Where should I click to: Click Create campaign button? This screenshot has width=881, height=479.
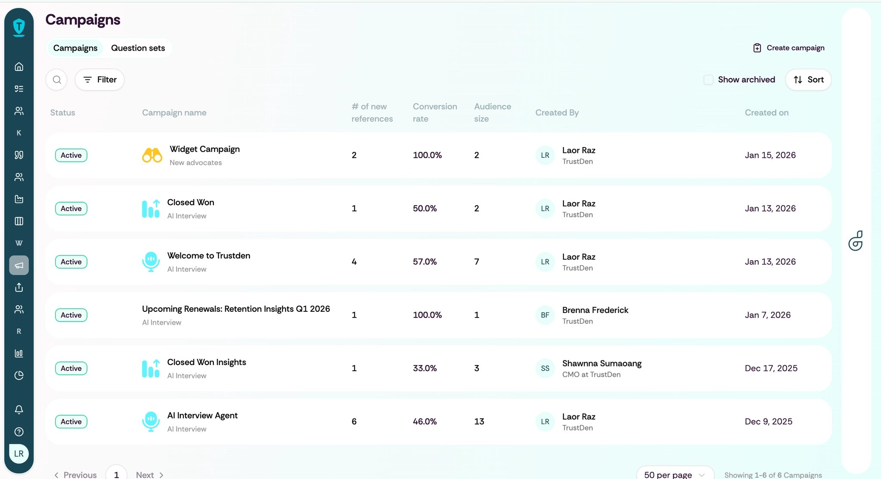pyautogui.click(x=789, y=48)
